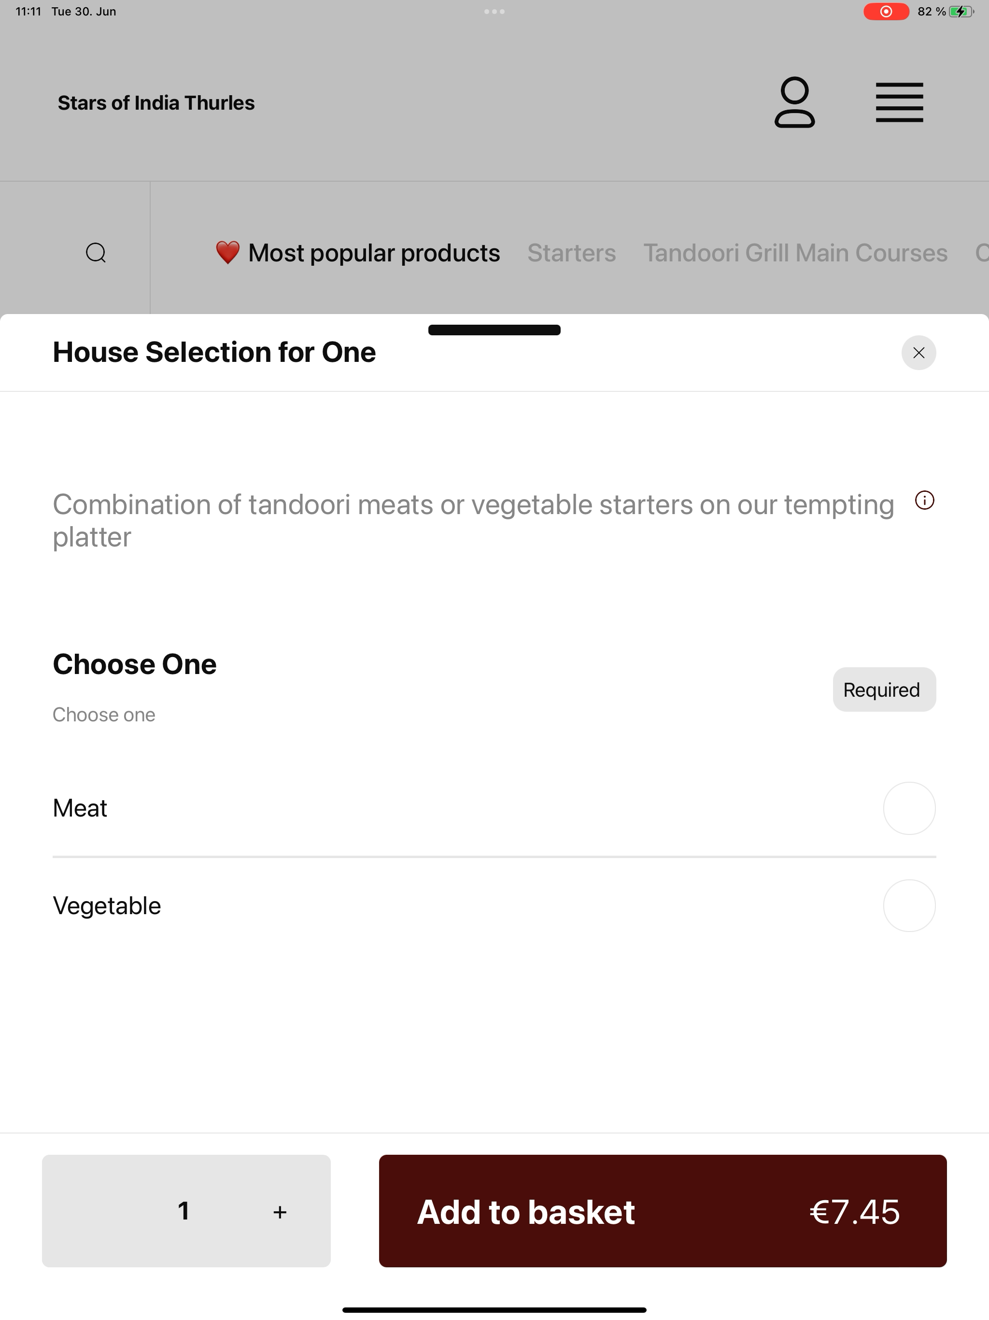Tap the Meat option label
The width and height of the screenshot is (989, 1320).
pyautogui.click(x=80, y=808)
